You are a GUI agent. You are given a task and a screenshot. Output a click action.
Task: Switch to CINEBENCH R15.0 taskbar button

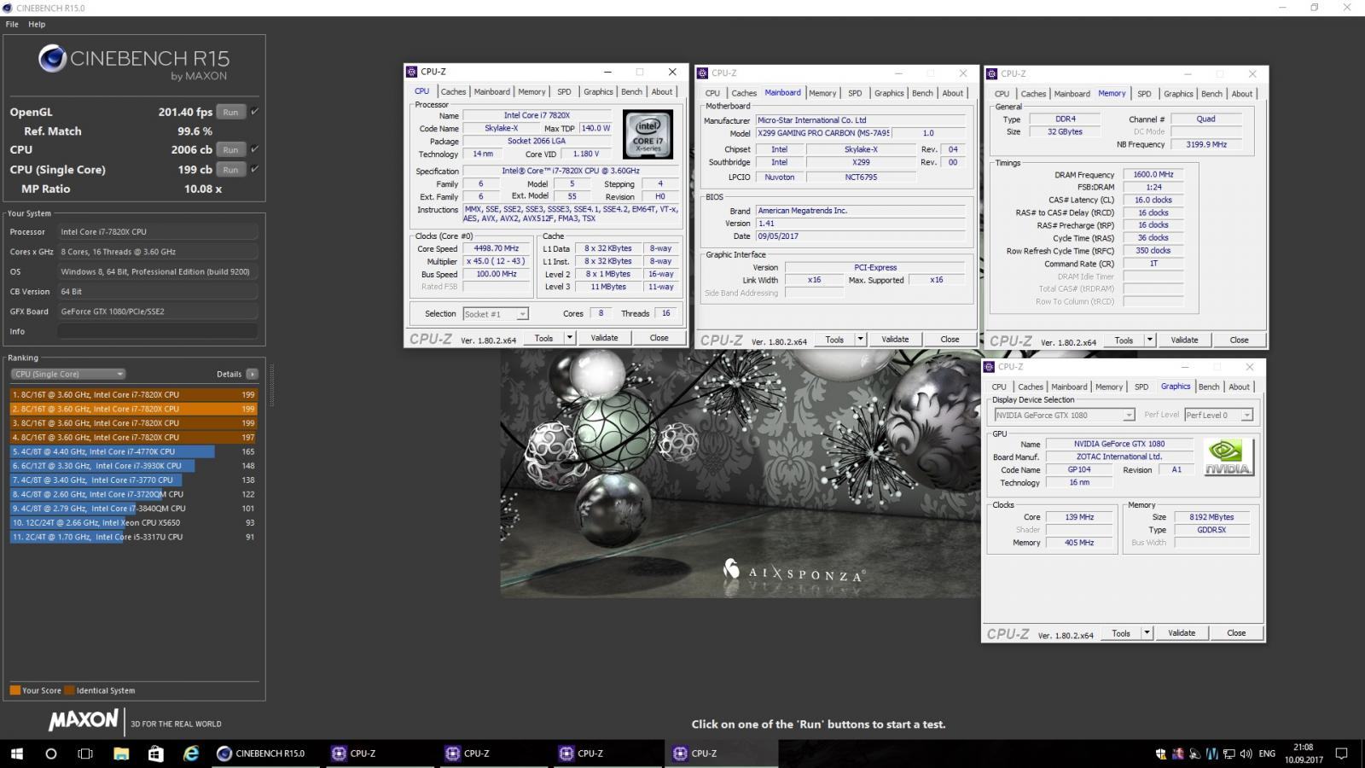click(x=265, y=753)
